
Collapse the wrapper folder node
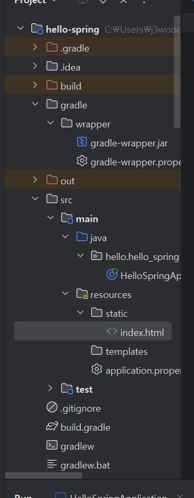coord(50,123)
